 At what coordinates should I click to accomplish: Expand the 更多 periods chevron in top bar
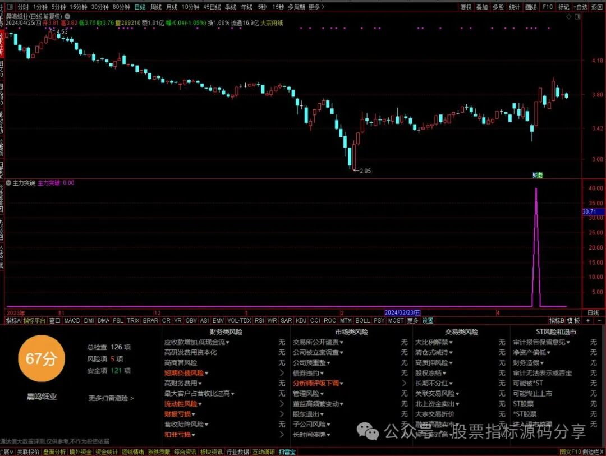click(x=316, y=7)
